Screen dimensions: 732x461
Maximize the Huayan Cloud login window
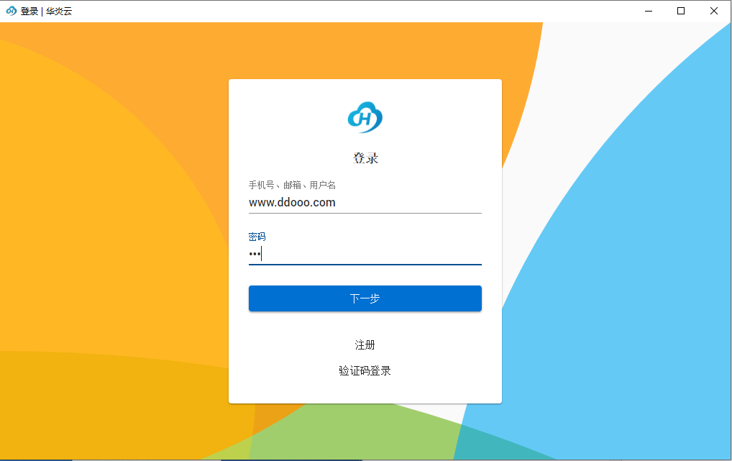coord(680,11)
